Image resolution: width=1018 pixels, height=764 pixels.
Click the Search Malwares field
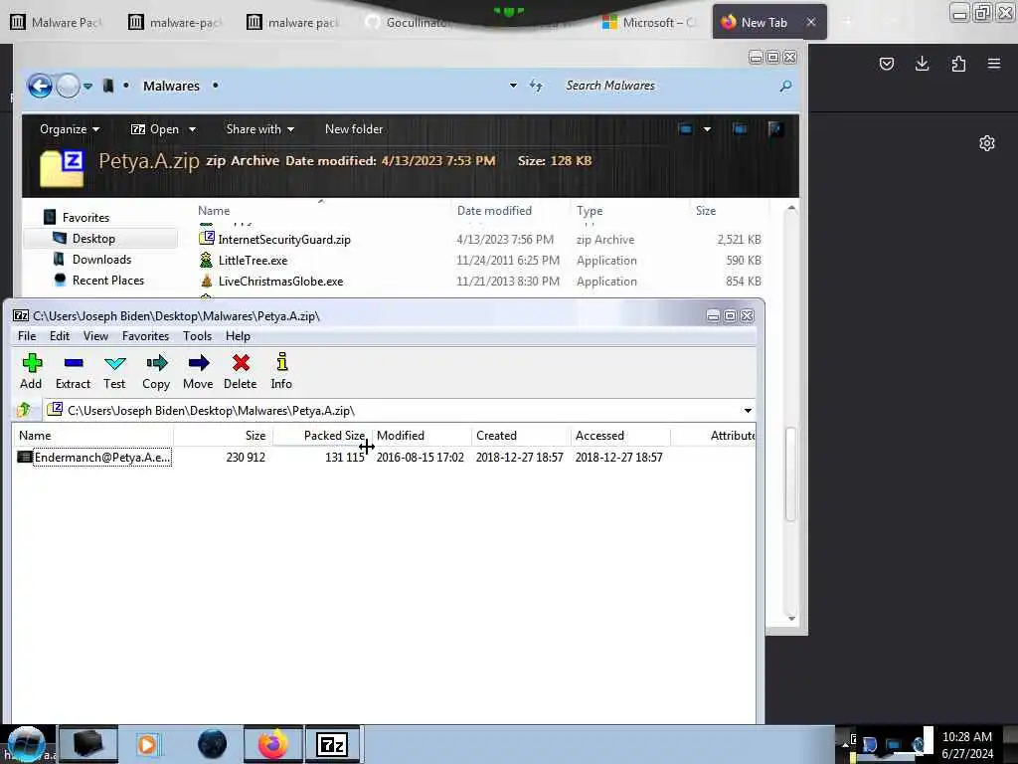669,86
